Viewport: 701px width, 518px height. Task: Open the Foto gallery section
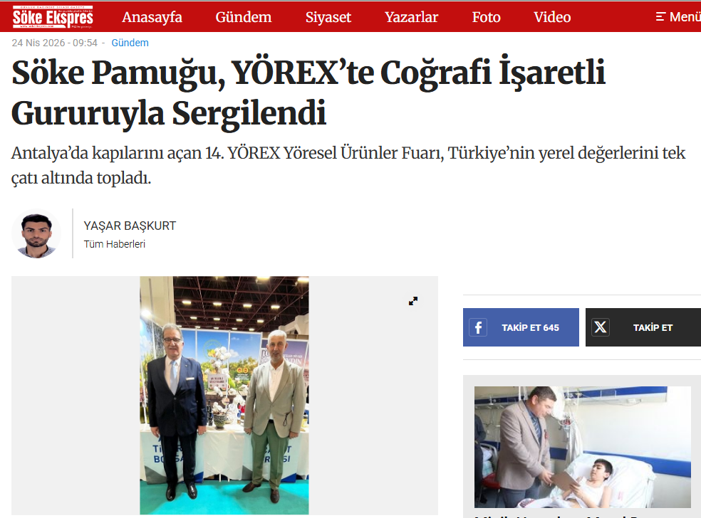pos(486,17)
